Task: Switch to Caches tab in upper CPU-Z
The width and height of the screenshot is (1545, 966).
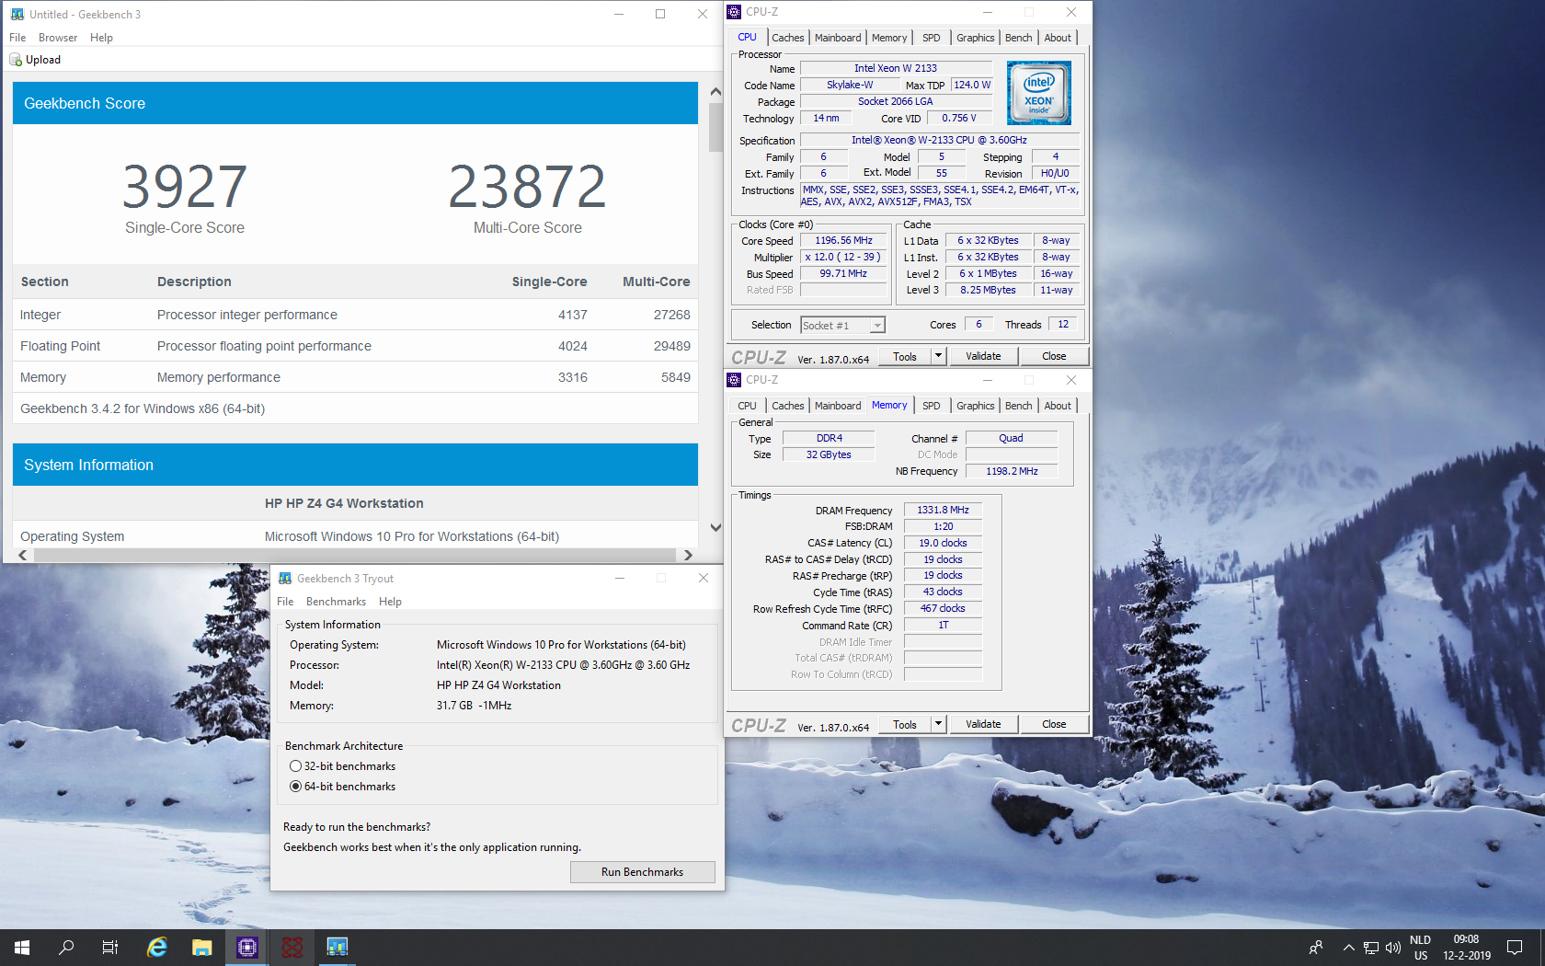Action: 788,38
